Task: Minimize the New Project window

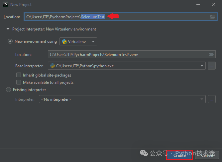Action: point(198,5)
